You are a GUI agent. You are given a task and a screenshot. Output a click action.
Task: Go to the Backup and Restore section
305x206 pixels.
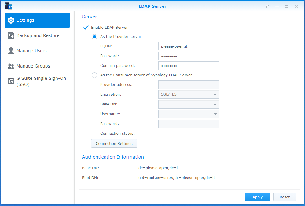click(x=37, y=35)
